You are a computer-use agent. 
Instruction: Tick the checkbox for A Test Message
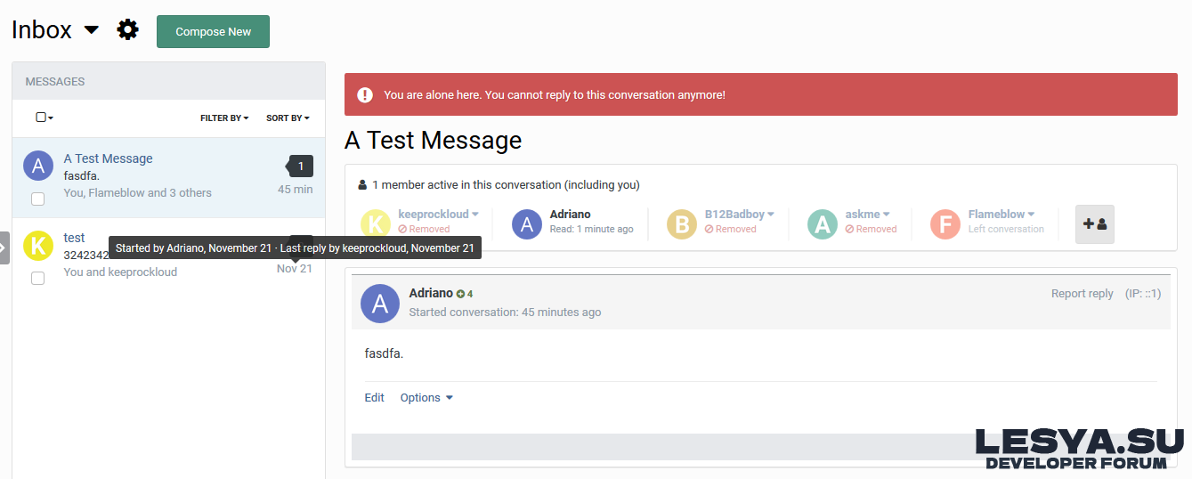point(38,199)
